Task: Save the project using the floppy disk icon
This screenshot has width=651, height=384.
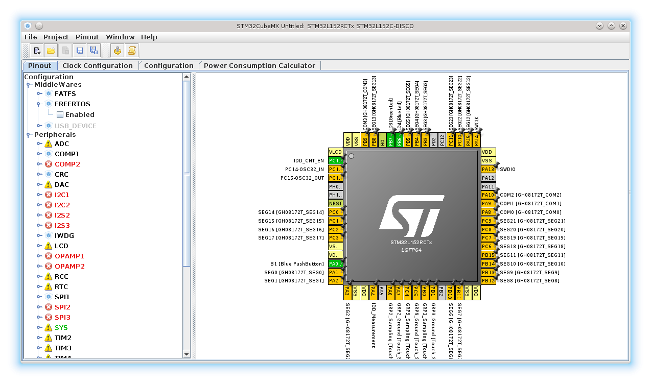Action: [79, 51]
